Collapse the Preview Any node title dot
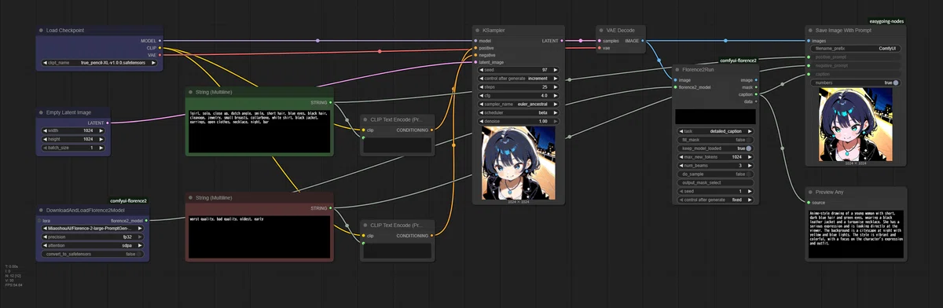 click(810, 192)
